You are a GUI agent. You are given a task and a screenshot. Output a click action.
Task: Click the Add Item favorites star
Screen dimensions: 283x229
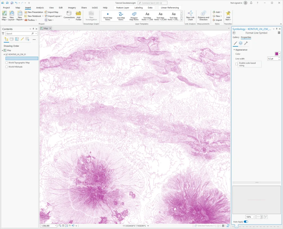[228, 13]
